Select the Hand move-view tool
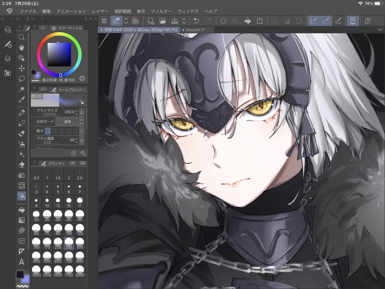Screen dimensions: 385x289 [21, 48]
